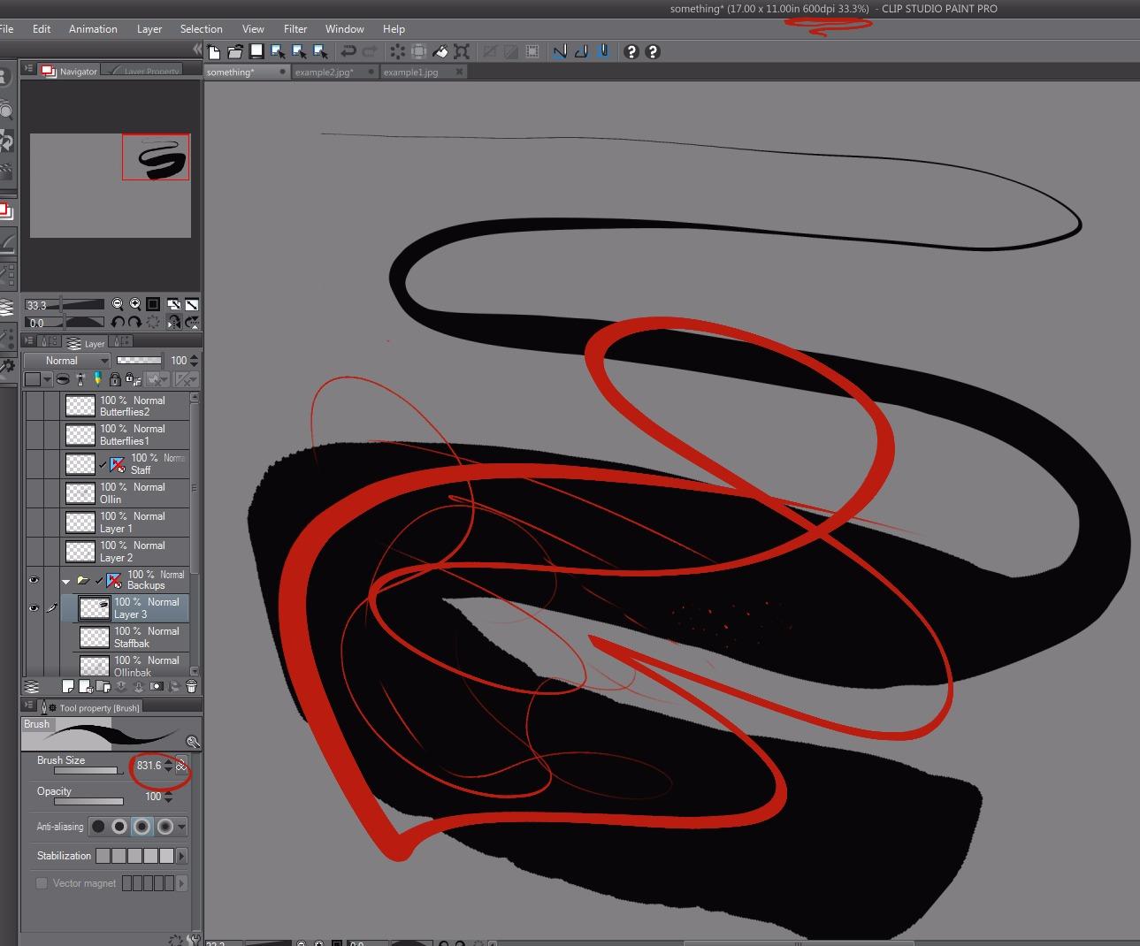Click the Rotate left icon in Navigator
1140x946 pixels.
118,323
